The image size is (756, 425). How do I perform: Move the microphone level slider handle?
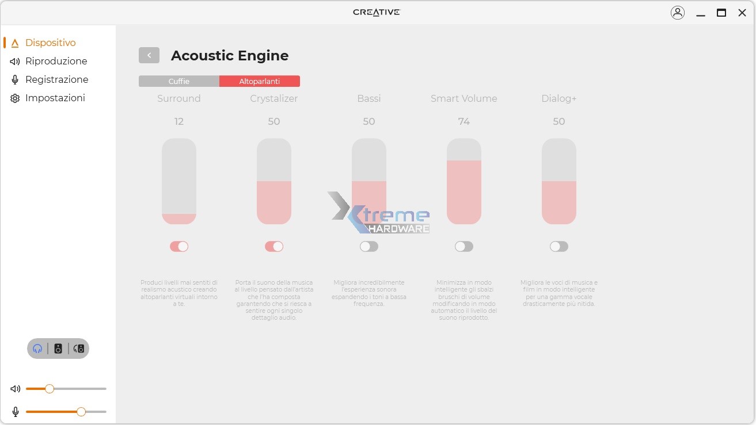81,412
